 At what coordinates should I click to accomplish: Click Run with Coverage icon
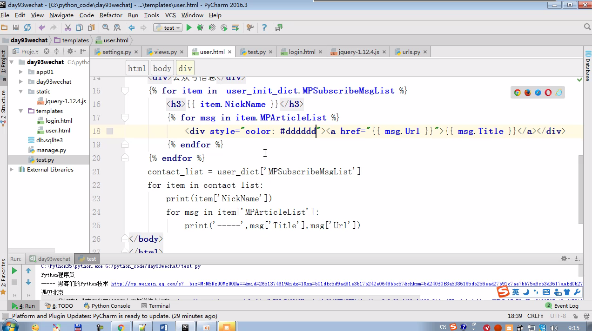212,28
